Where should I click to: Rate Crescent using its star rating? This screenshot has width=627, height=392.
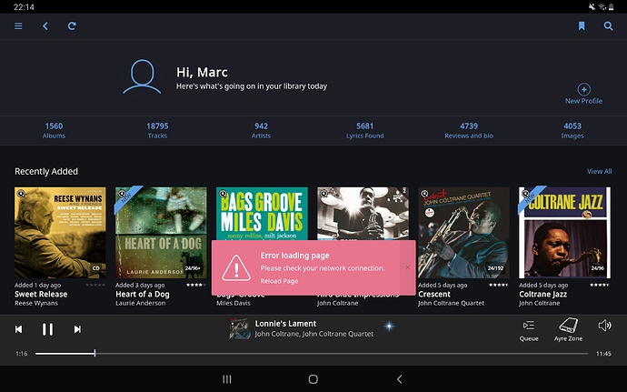(499, 285)
